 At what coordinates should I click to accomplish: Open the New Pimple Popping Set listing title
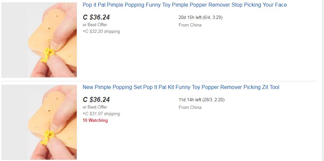click(x=181, y=87)
